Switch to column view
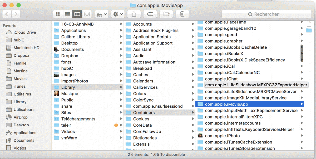 coord(77,14)
